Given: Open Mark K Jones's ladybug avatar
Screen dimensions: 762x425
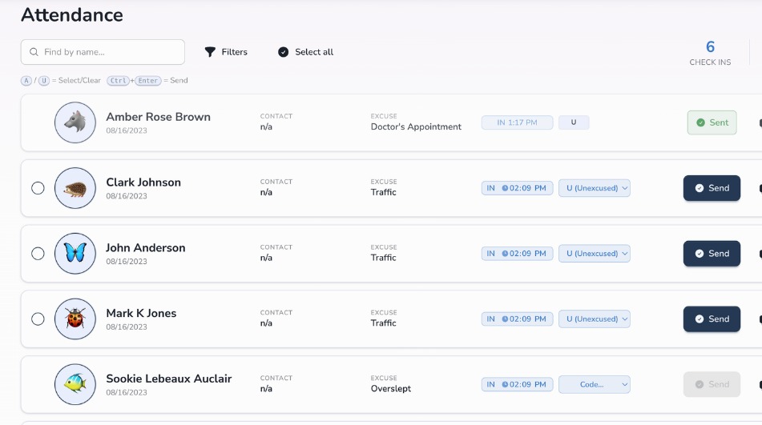Looking at the screenshot, I should [x=75, y=319].
